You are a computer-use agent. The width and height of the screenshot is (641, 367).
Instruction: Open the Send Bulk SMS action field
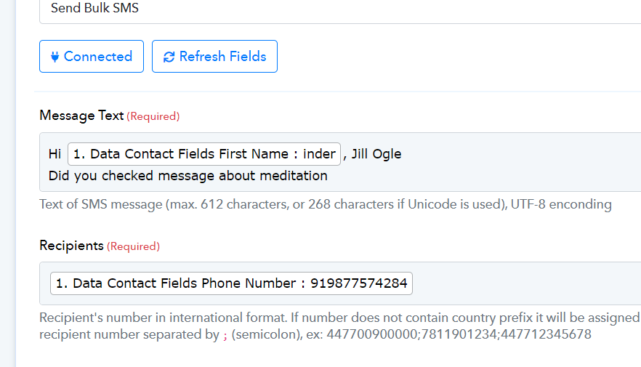tap(340, 8)
